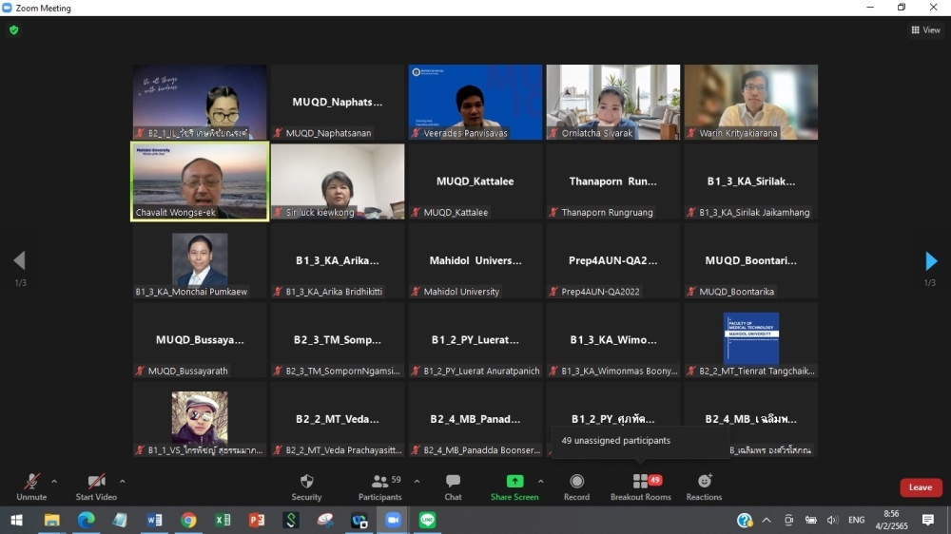Unmute the microphone
This screenshot has width=951, height=534.
pyautogui.click(x=31, y=482)
